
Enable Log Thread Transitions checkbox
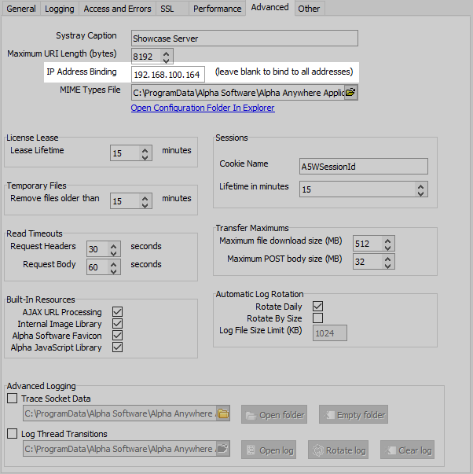click(x=12, y=433)
